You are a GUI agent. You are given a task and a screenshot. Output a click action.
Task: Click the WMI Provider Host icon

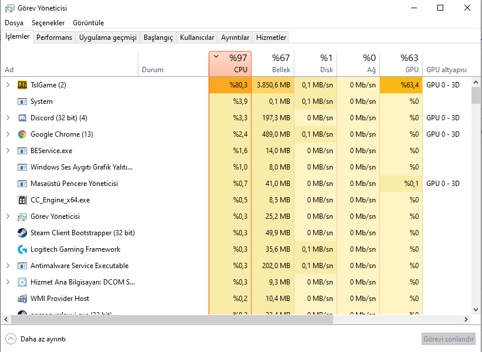tap(22, 299)
